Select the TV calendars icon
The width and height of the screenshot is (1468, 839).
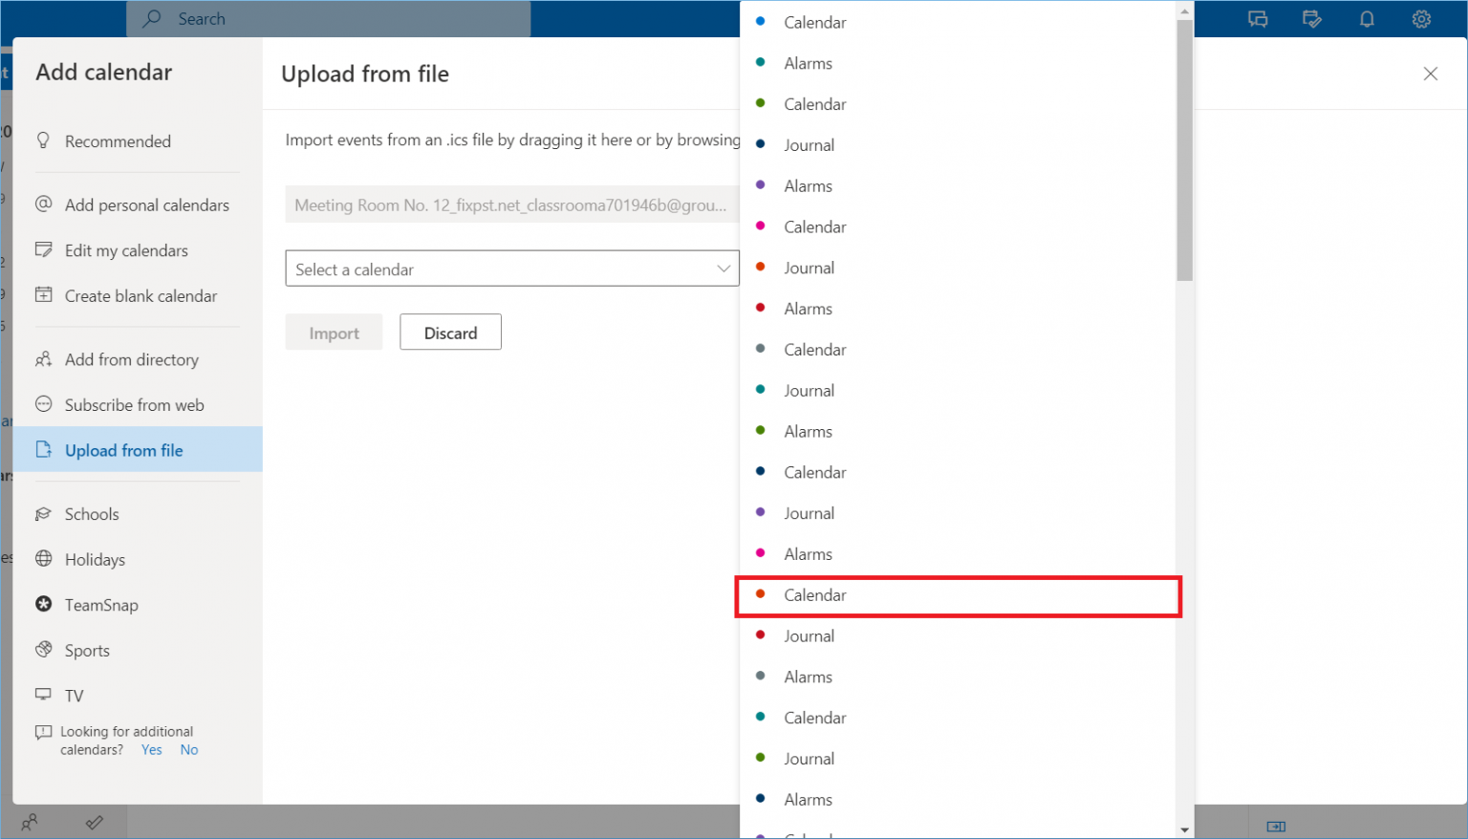(44, 695)
